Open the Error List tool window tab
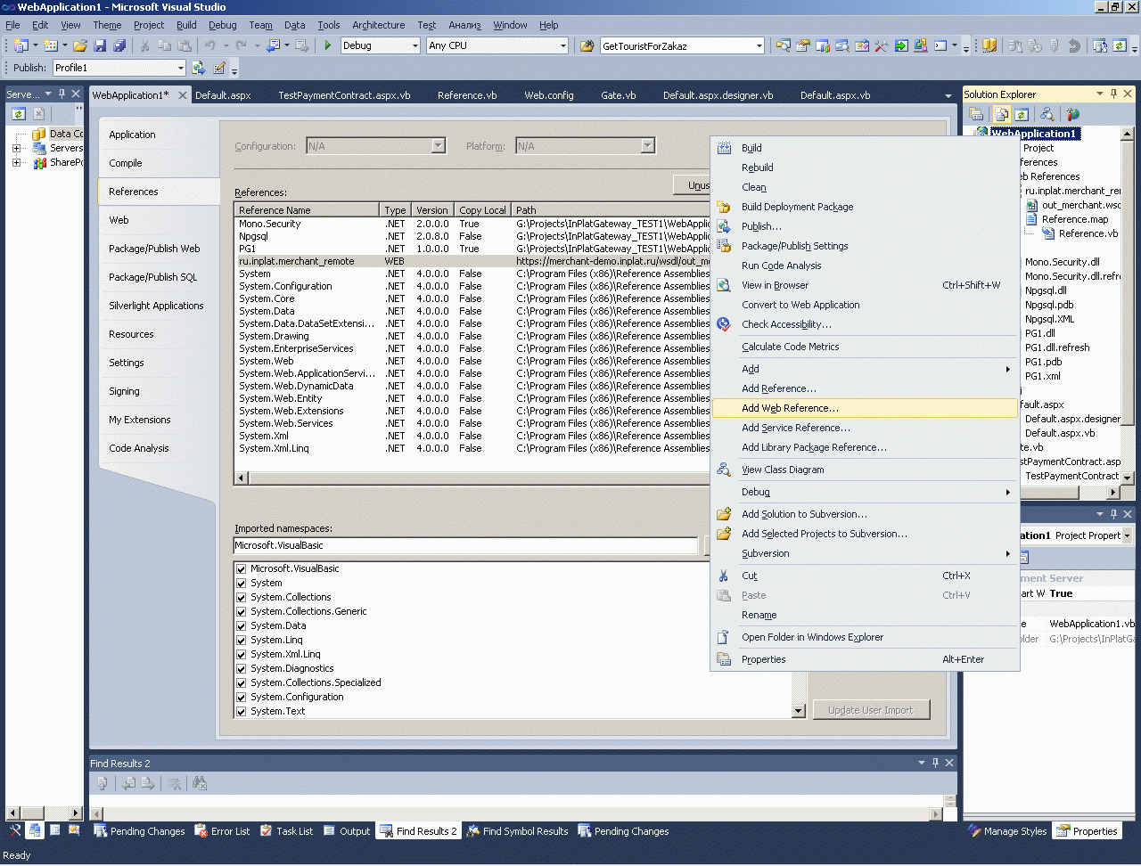 tap(222, 831)
